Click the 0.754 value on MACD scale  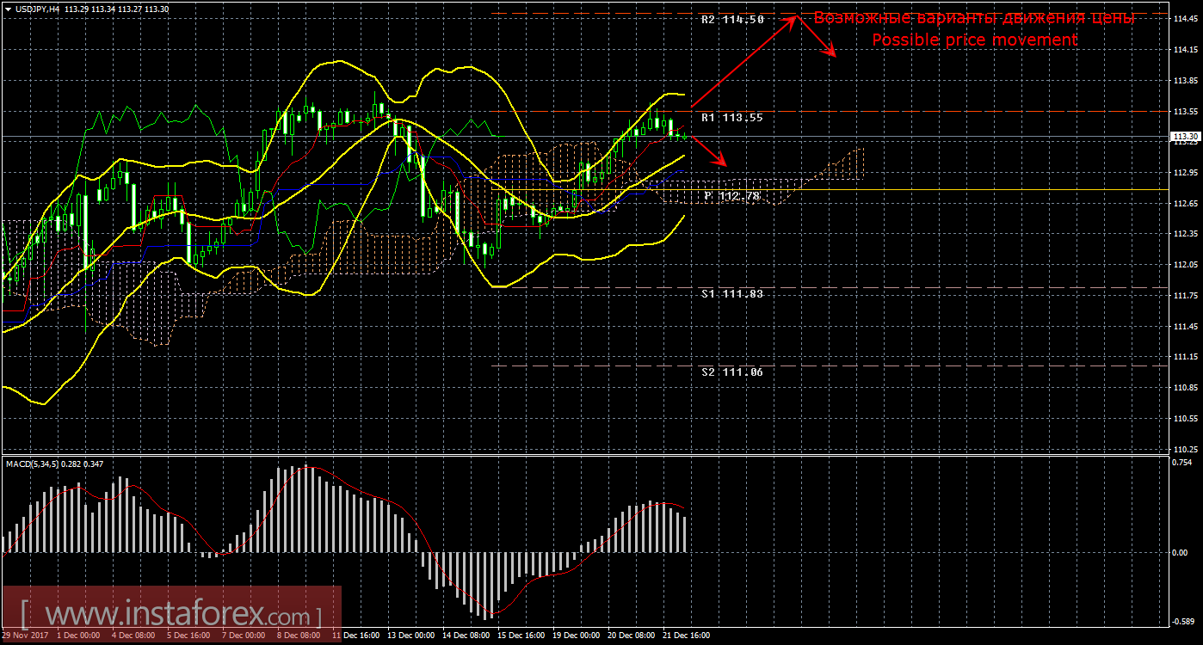tap(1185, 462)
